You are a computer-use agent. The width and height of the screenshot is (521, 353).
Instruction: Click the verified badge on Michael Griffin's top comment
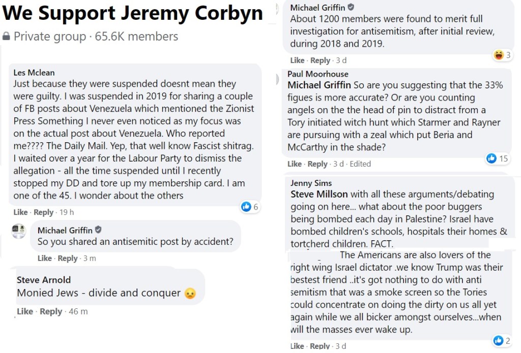(351, 7)
